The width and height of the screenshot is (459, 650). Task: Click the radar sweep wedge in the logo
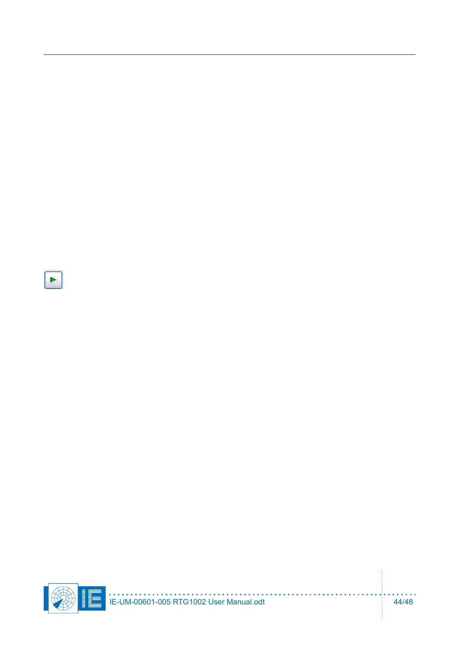(58, 603)
